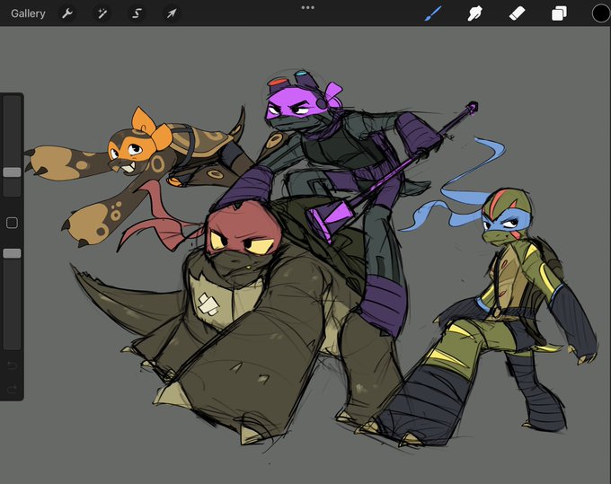
Task: Tap the three-dot overflow menu at top
Action: pyautogui.click(x=308, y=7)
